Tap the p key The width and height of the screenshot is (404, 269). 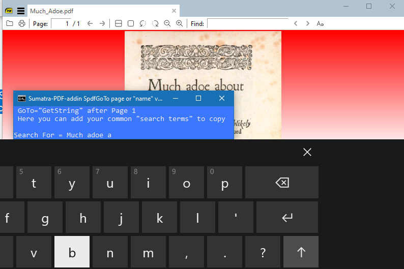pos(224,183)
